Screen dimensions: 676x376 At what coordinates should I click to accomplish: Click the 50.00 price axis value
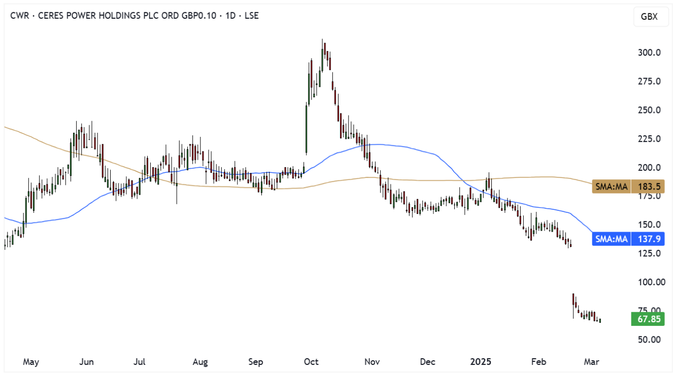649,340
